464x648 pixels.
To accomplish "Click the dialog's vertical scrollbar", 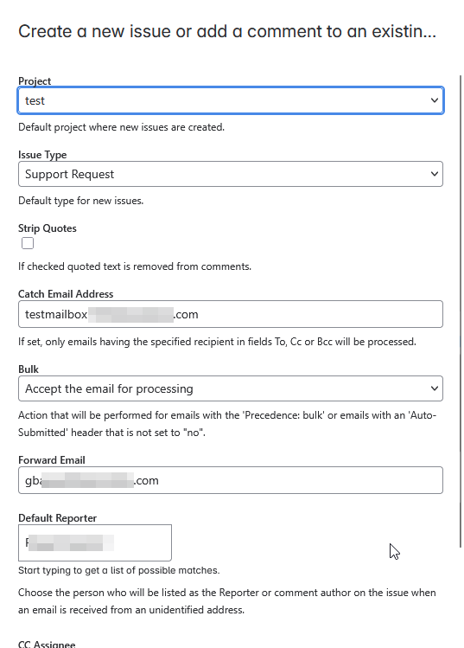I will point(461,311).
